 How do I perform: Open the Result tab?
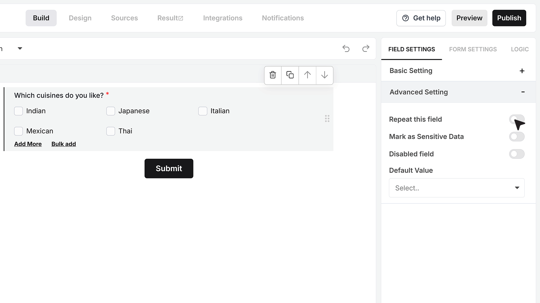[x=170, y=18]
